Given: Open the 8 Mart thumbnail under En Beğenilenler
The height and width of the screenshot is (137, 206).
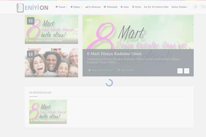Looking at the screenshot, I should 48,112.
